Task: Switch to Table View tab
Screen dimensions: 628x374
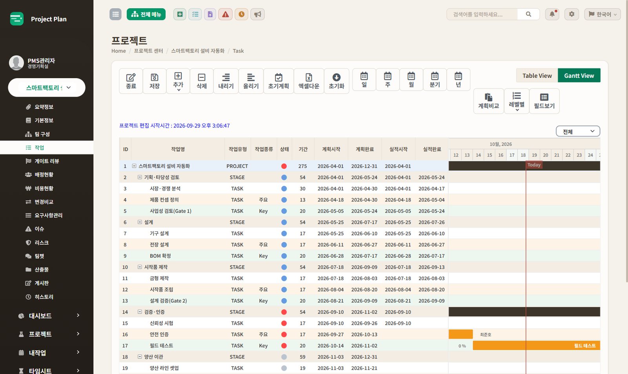Action: tap(537, 75)
